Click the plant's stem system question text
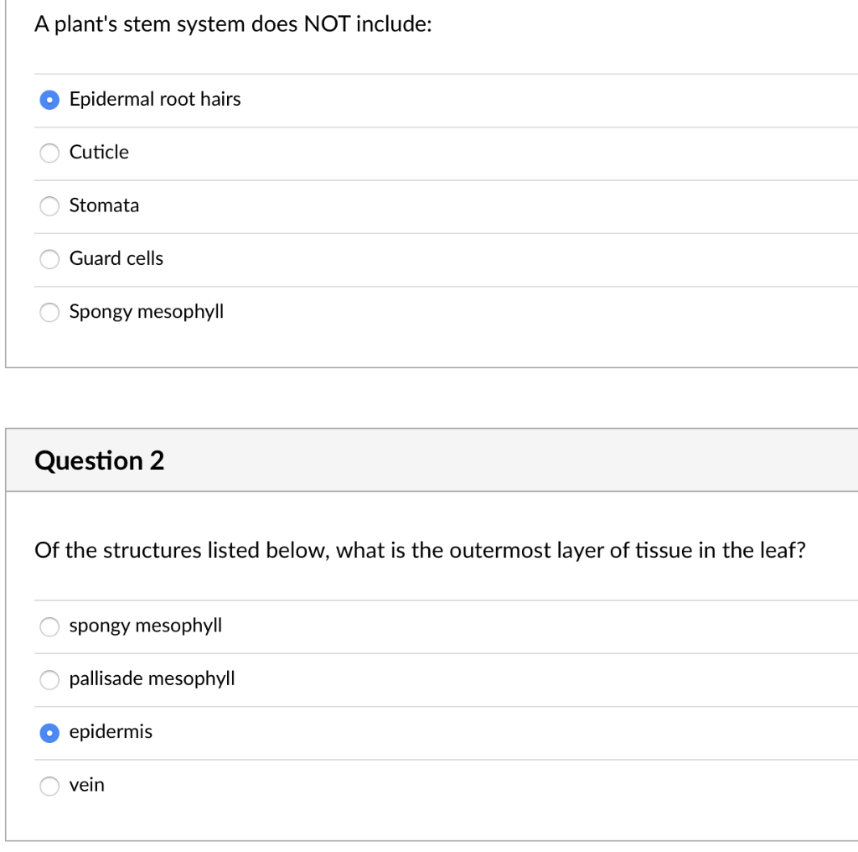 click(x=233, y=24)
